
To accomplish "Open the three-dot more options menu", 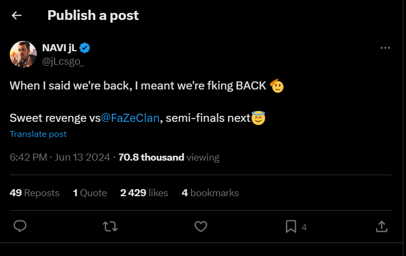I will click(385, 48).
